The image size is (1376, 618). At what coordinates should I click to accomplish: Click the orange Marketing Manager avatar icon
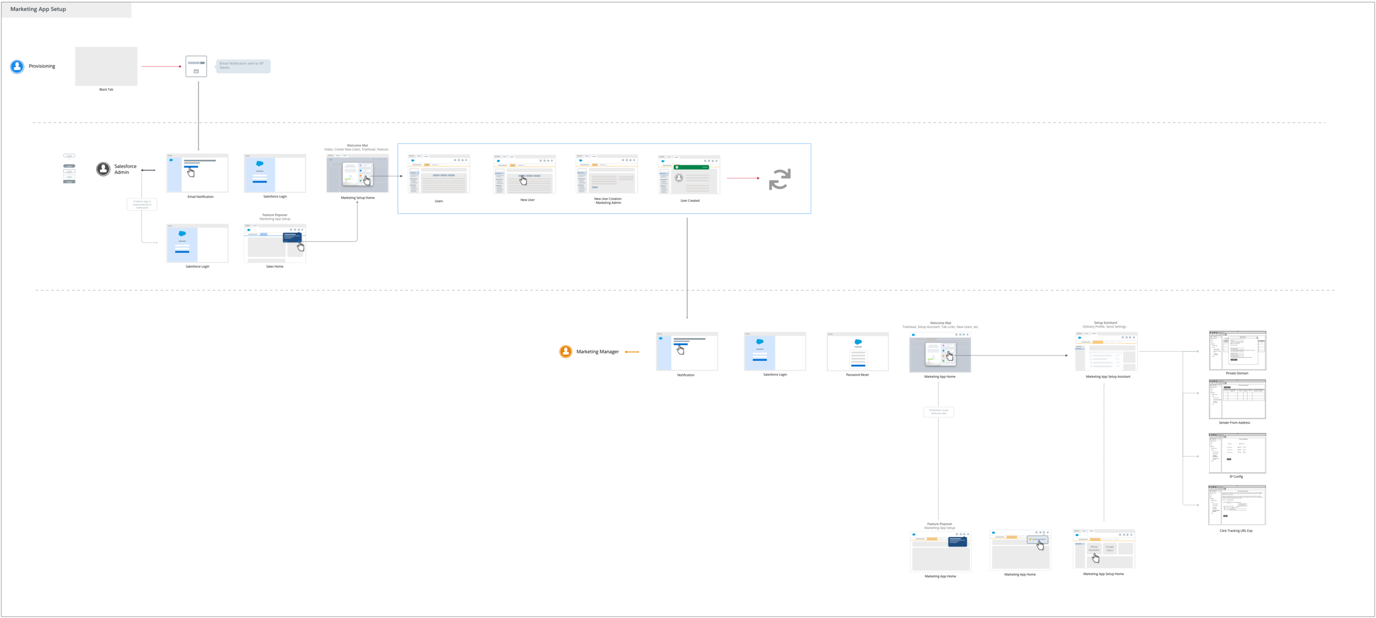565,352
